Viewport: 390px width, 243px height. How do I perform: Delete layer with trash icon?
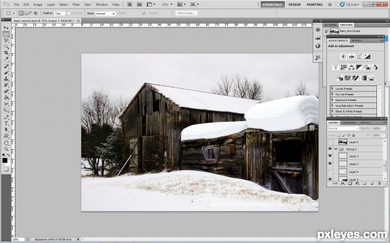[x=380, y=184]
